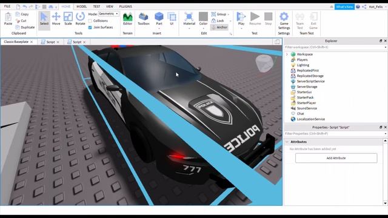
Task: Open the Mode Geometric dropdown
Action: click(x=109, y=14)
